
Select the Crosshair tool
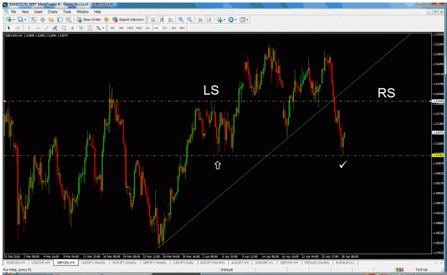pyautogui.click(x=18, y=28)
